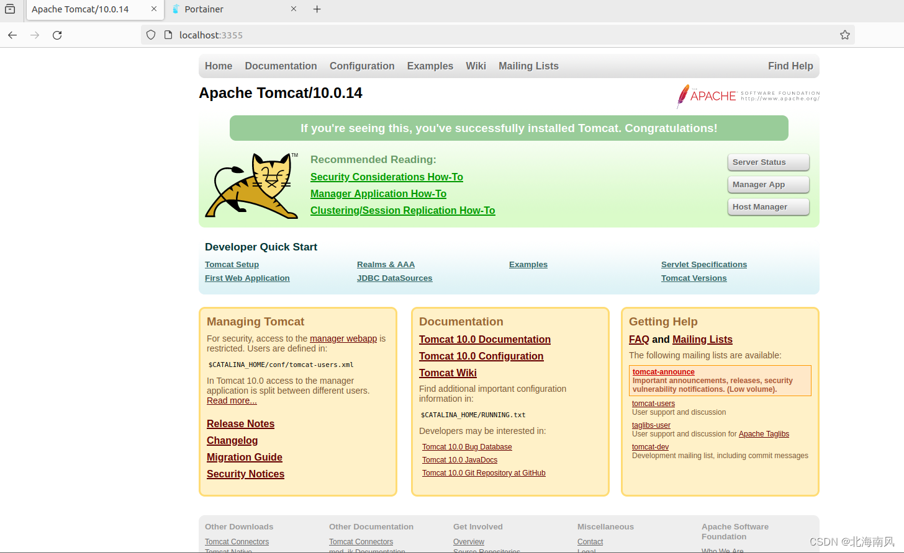Screen dimensions: 904x553
Task: Click the Find Help link
Action: [x=790, y=66]
